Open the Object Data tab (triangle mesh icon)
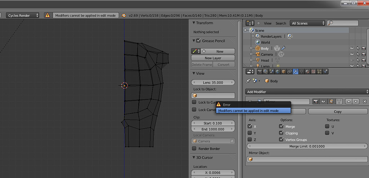This screenshot has height=178, width=369. point(302,72)
